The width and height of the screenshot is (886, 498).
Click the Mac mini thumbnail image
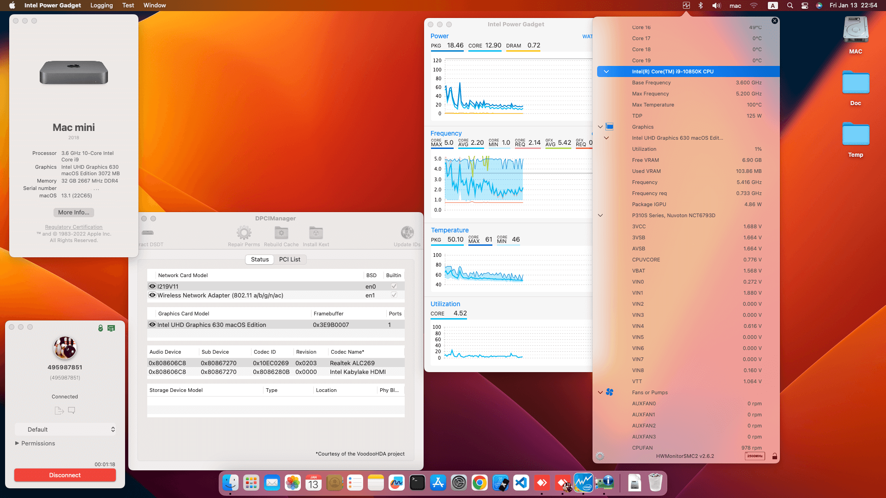point(73,73)
